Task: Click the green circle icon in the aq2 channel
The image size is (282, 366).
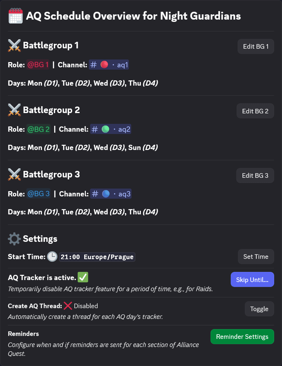Action: 105,129
